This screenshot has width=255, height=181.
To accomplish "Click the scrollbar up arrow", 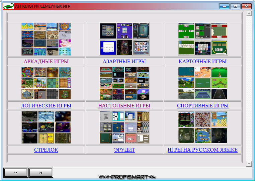I will point(249,13).
